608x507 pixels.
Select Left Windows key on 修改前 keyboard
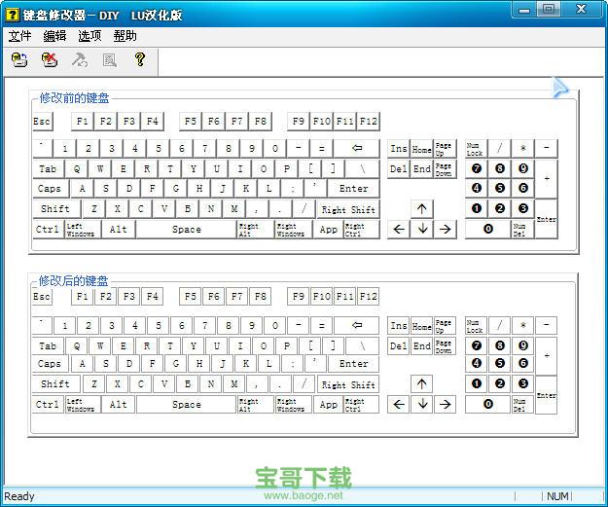[83, 230]
